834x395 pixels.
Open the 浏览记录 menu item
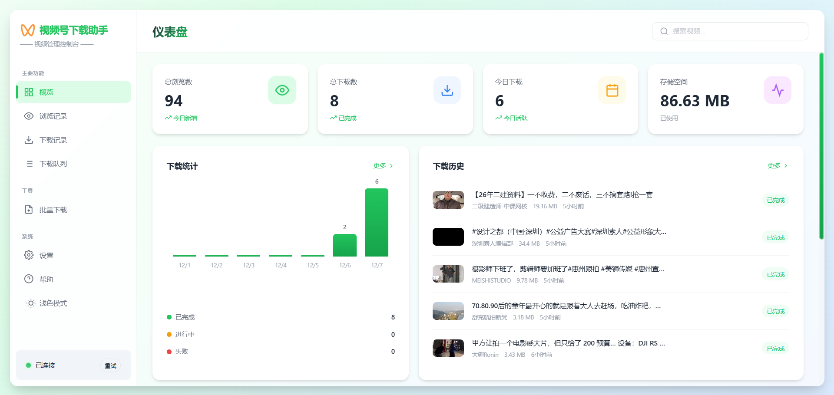(73, 116)
